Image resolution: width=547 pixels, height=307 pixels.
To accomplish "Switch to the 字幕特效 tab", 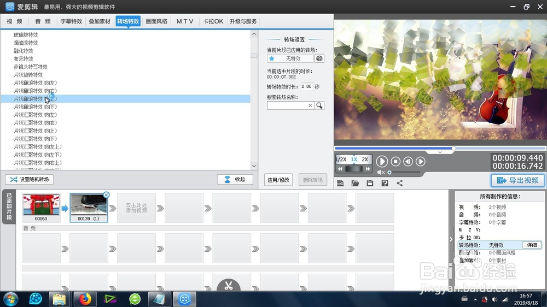I will click(x=71, y=21).
